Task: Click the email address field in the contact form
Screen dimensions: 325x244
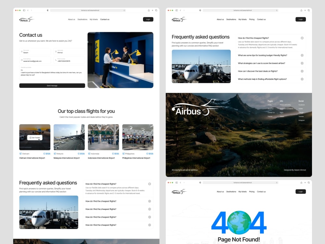Action: point(35,60)
